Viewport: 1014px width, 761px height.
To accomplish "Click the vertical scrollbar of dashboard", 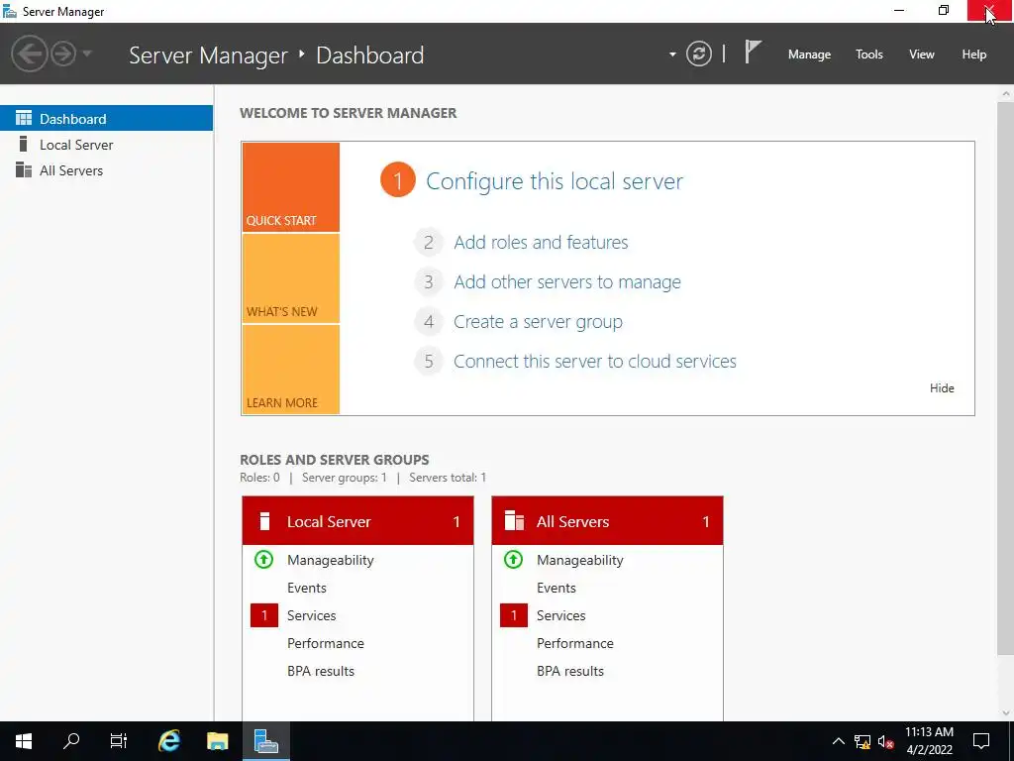I will coord(1006,379).
